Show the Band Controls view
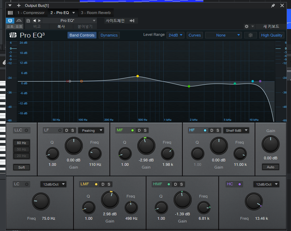The image size is (291, 231). pos(82,35)
